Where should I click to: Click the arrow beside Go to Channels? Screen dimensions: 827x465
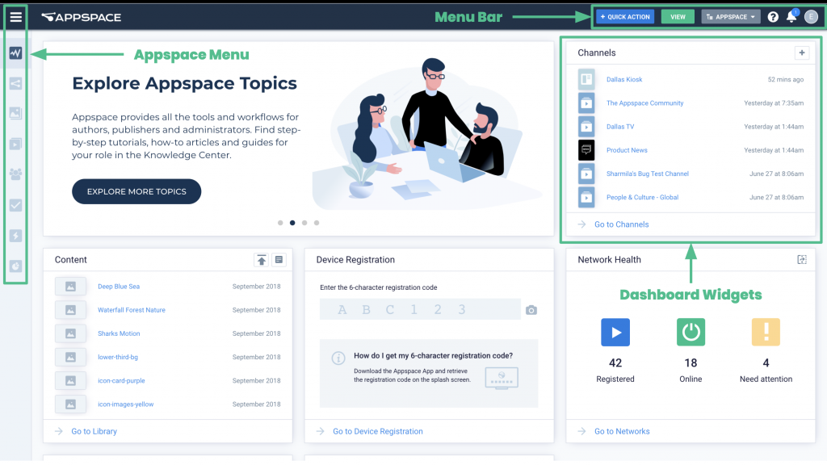[x=581, y=224]
